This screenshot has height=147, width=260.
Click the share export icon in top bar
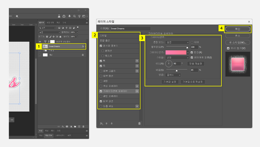(64, 16)
